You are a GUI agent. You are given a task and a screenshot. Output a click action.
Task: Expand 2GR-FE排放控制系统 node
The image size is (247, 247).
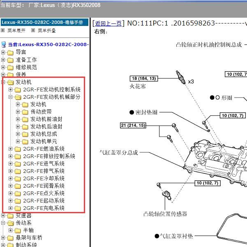(x=10, y=156)
